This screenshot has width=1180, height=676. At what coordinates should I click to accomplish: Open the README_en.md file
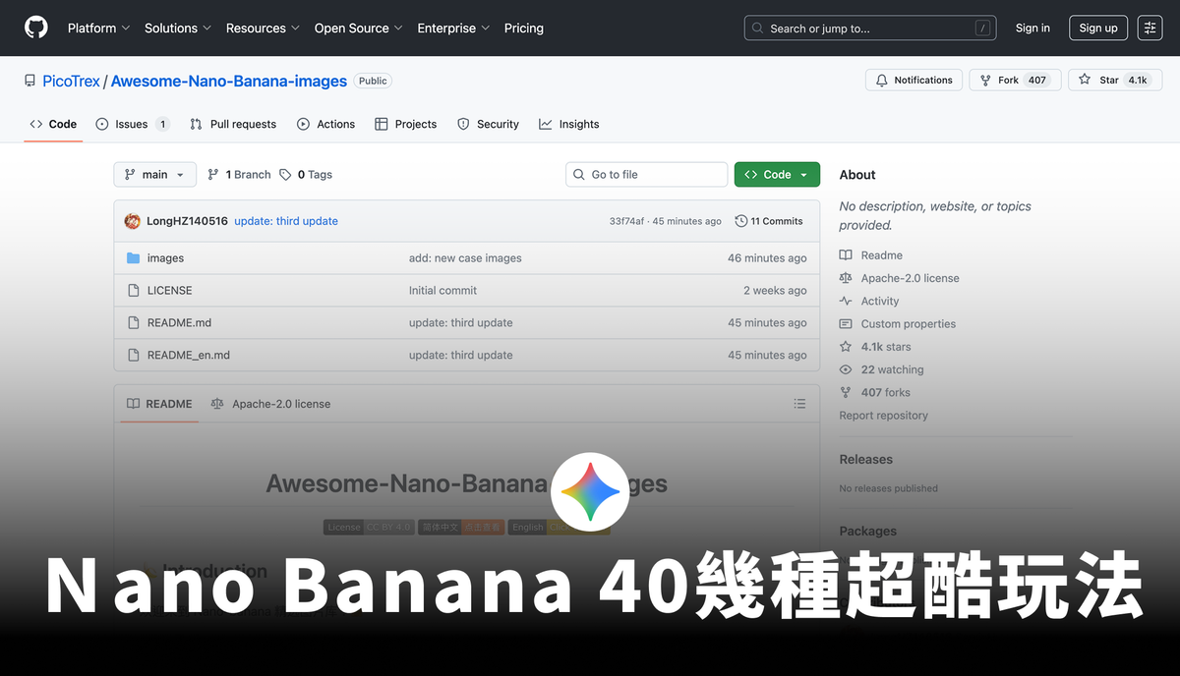[x=188, y=356]
